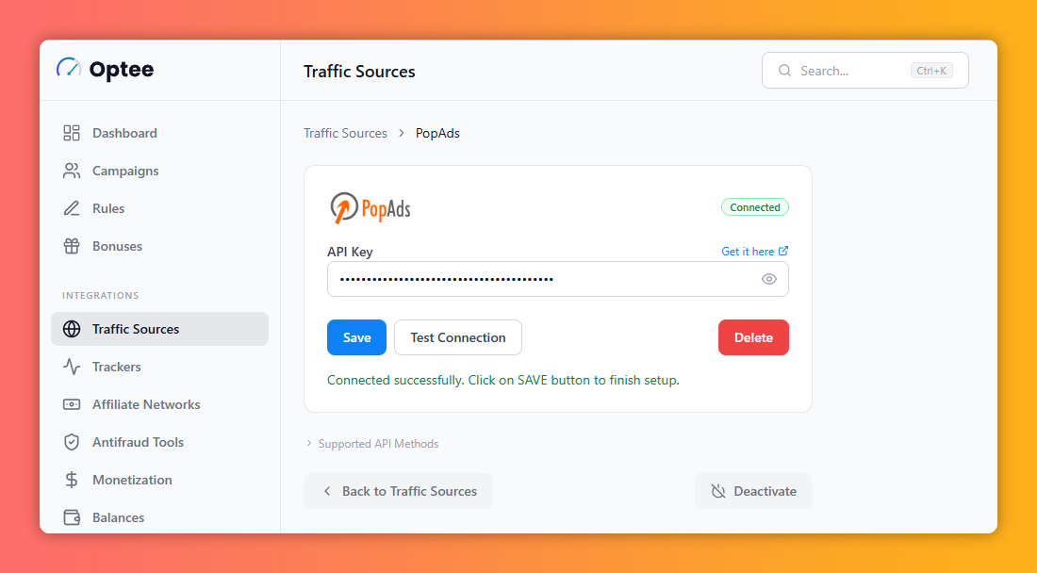Screen dimensions: 1037x573
Task: Click the Connected status badge
Action: [x=754, y=207]
